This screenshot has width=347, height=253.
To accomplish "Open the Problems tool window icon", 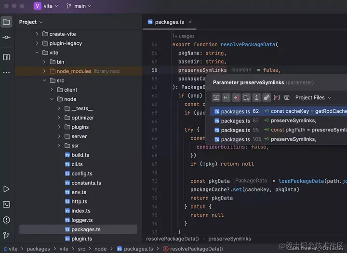I will click(x=6, y=220).
